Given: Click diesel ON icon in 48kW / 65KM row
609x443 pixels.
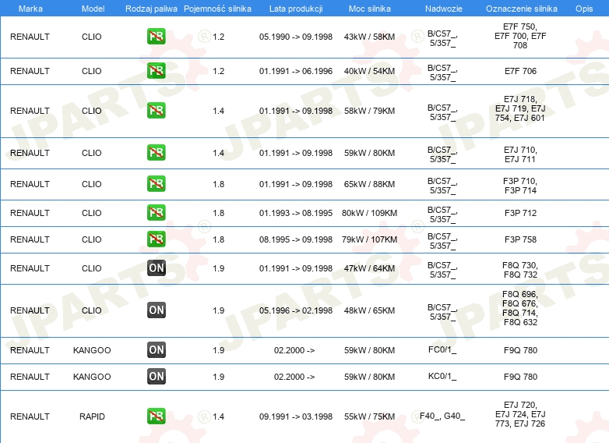Looking at the screenshot, I should [x=156, y=310].
